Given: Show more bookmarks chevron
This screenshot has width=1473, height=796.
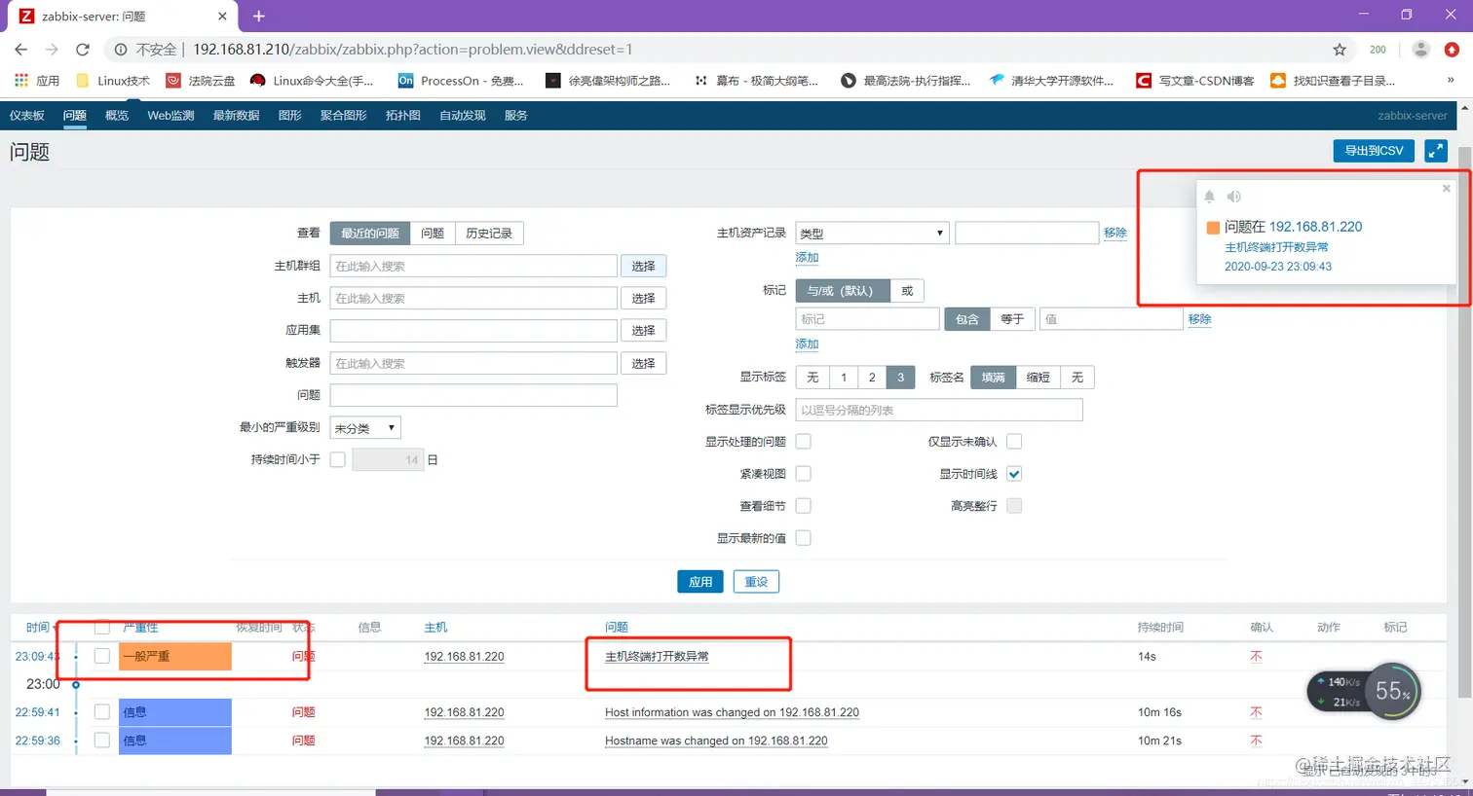Looking at the screenshot, I should (x=1451, y=81).
